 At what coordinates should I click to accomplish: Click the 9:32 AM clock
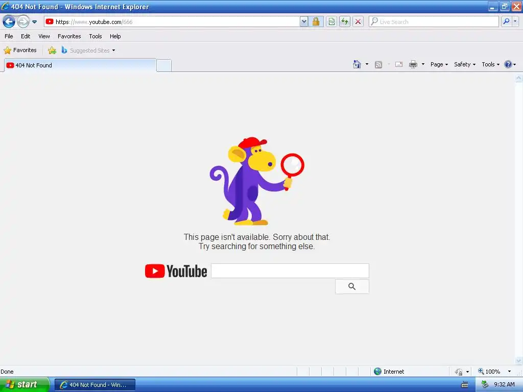[x=504, y=385]
